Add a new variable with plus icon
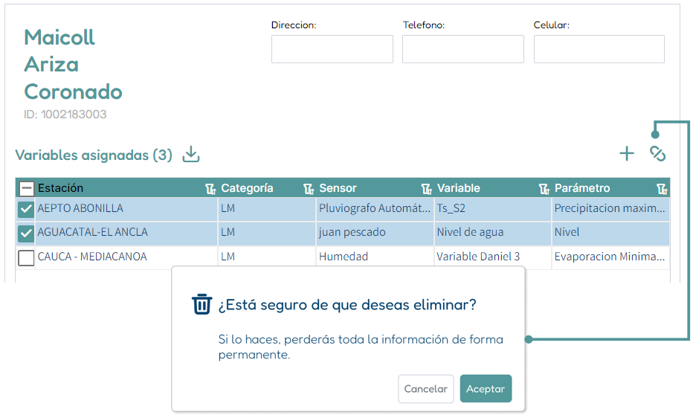693x418 pixels. [626, 154]
